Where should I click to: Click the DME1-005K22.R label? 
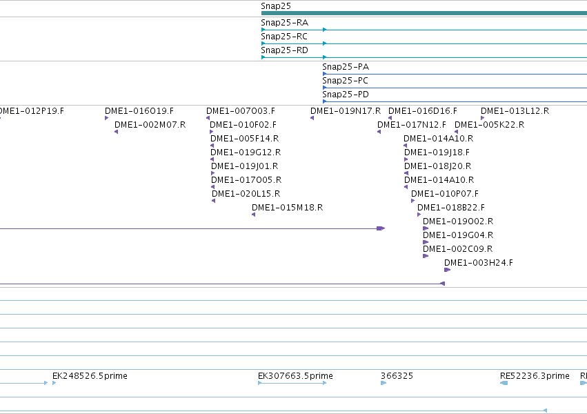[x=489, y=125]
